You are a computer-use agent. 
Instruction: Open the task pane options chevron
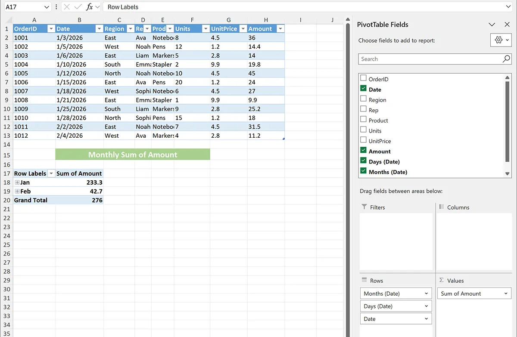coord(492,25)
